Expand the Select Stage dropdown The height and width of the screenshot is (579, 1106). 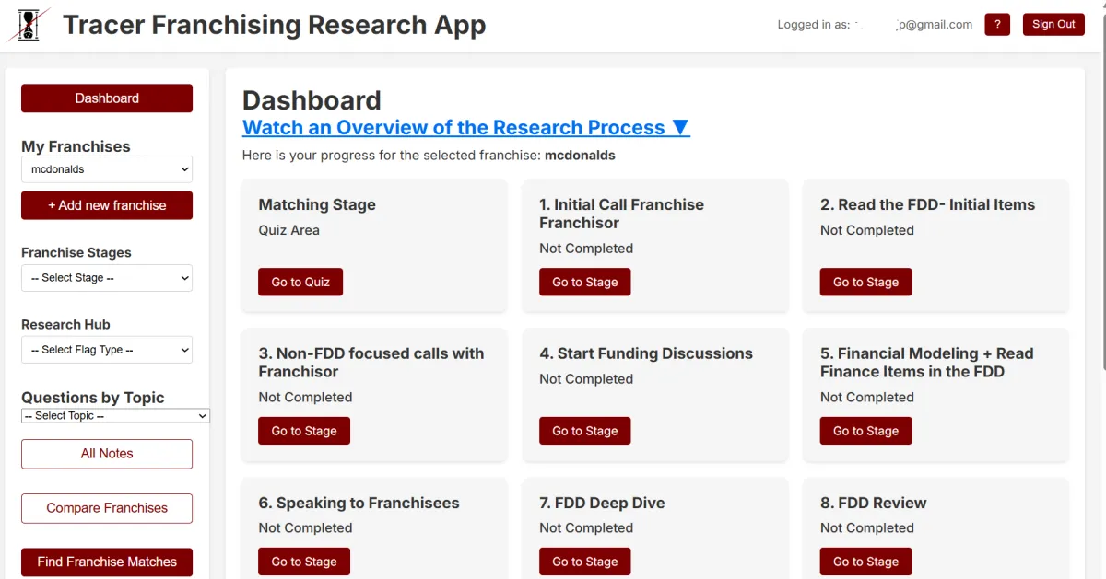(107, 278)
